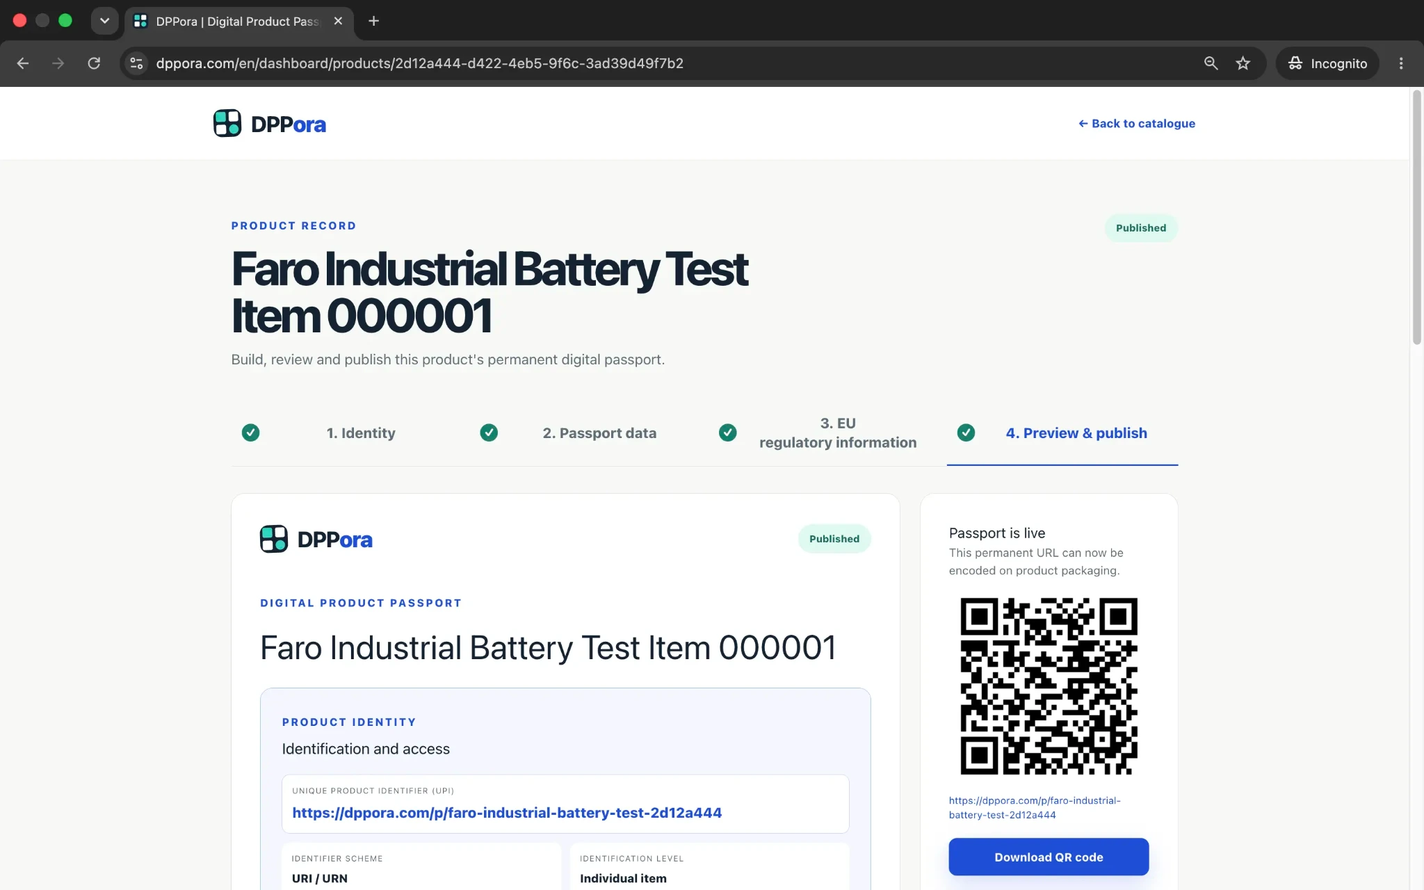Image resolution: width=1424 pixels, height=890 pixels.
Task: Open the Incognito profile indicator
Action: [x=1327, y=63]
